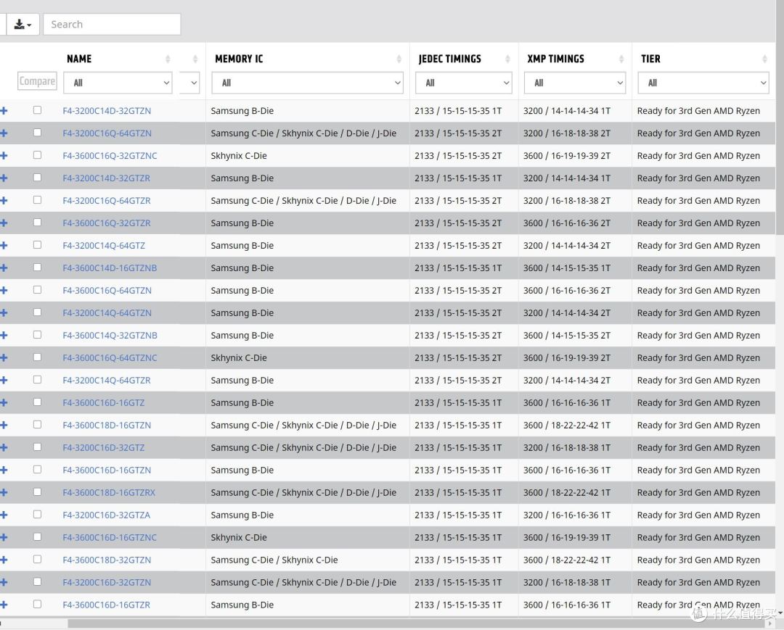Screen dimensions: 784x630
Task: Check the box for F4-3200C14D-32GTZN
Action: pos(38,109)
